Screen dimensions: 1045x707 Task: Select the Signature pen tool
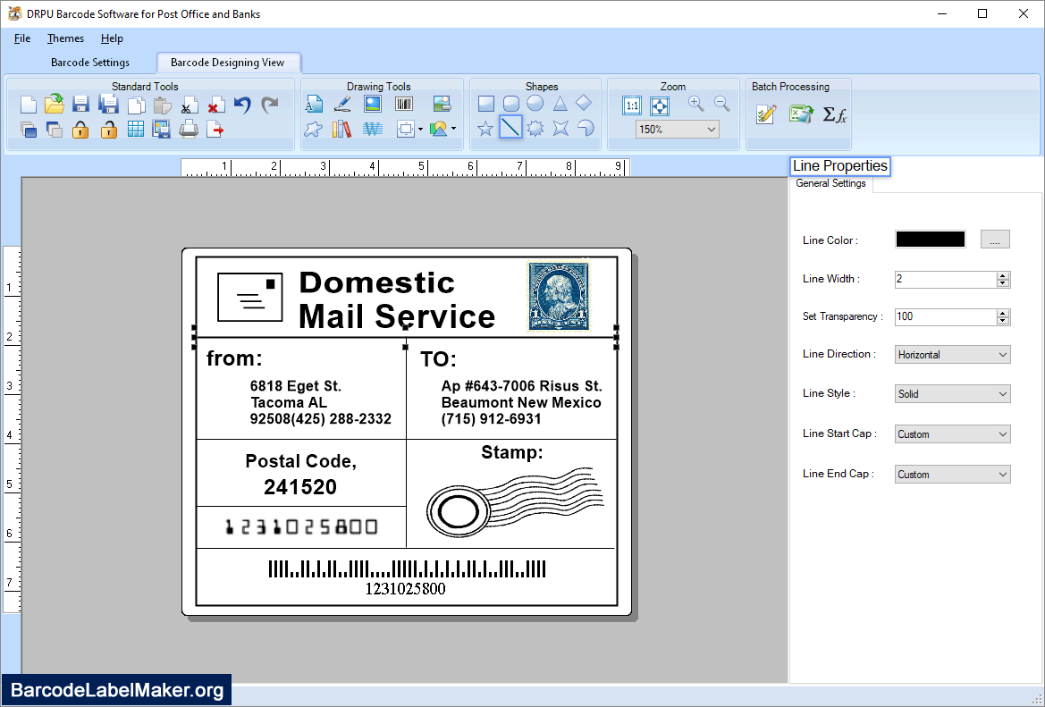pos(342,104)
